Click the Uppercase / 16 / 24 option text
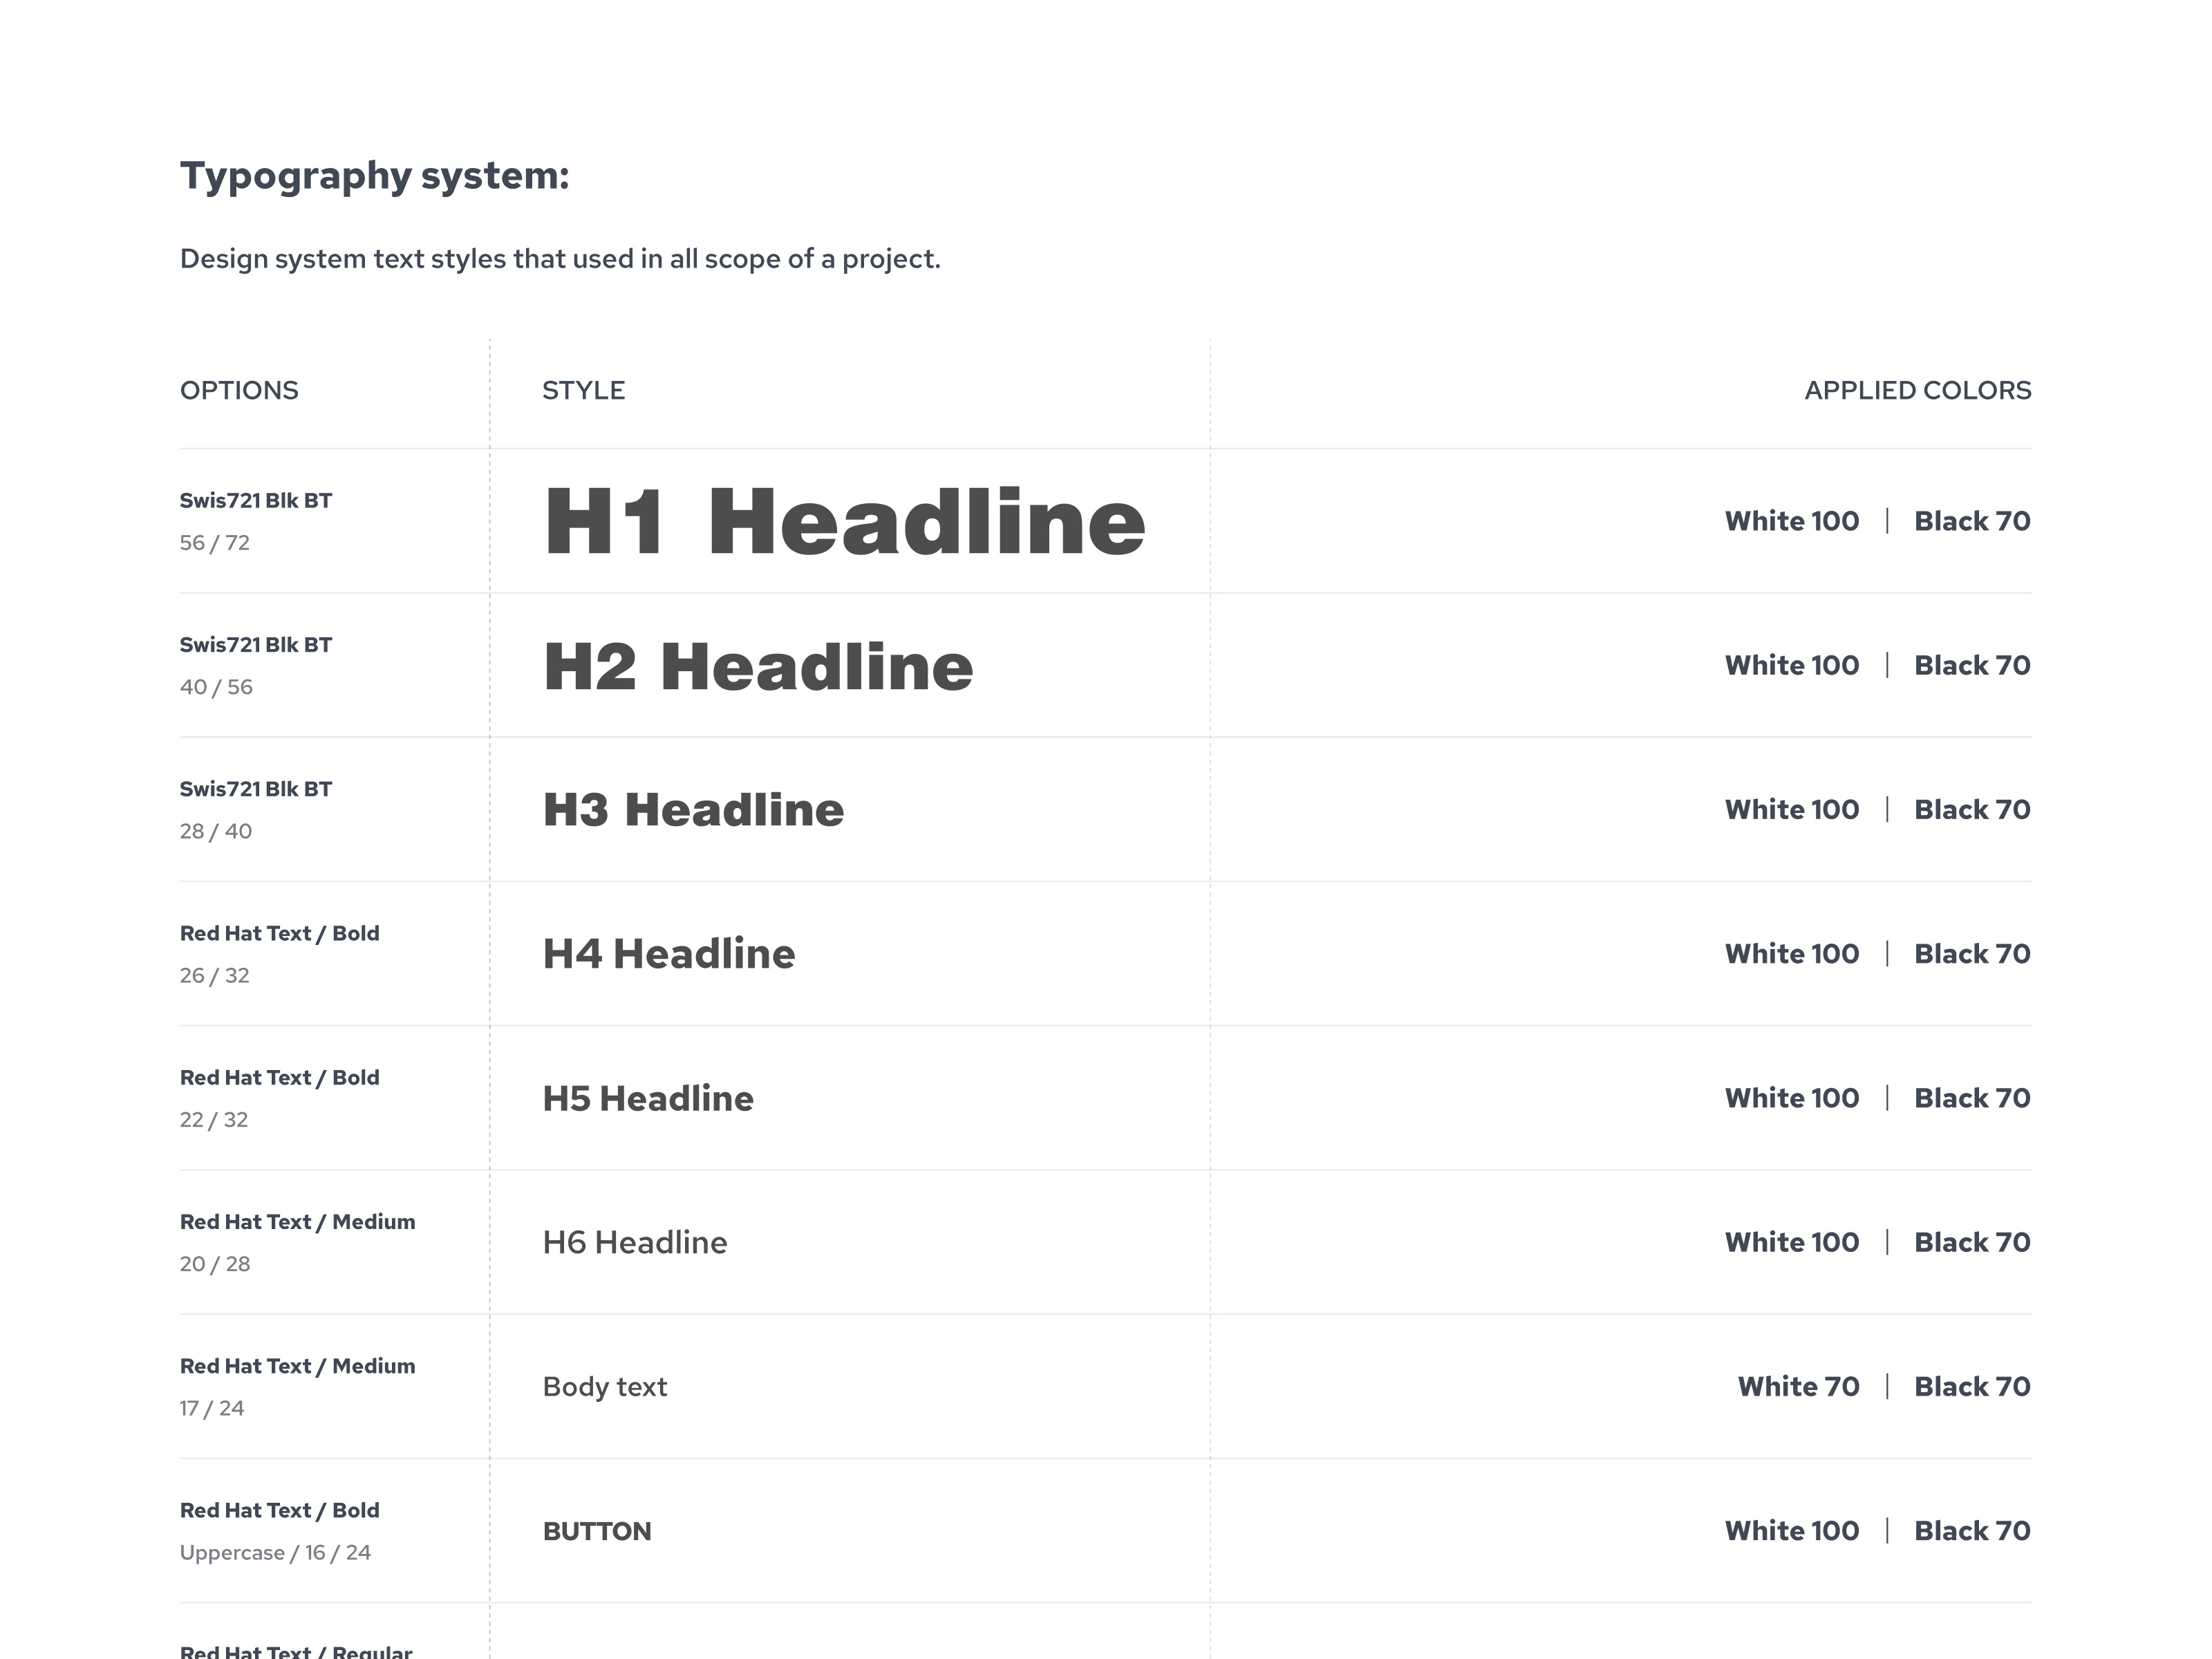This screenshot has width=2212, height=1659. click(x=275, y=1553)
